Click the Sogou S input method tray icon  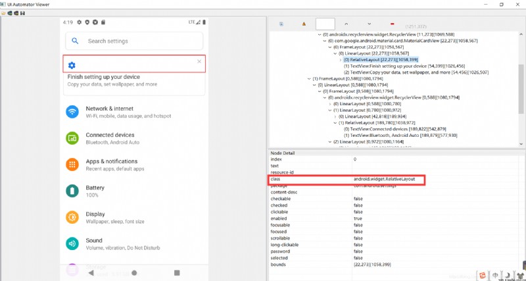[x=483, y=276]
